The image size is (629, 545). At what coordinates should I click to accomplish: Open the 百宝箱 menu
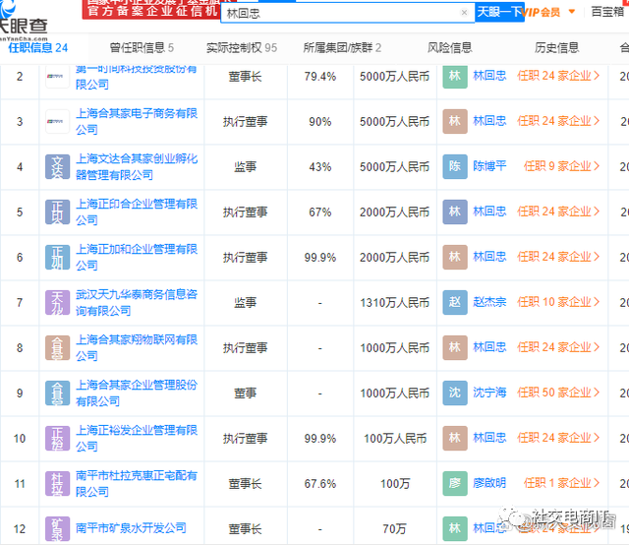click(x=607, y=12)
